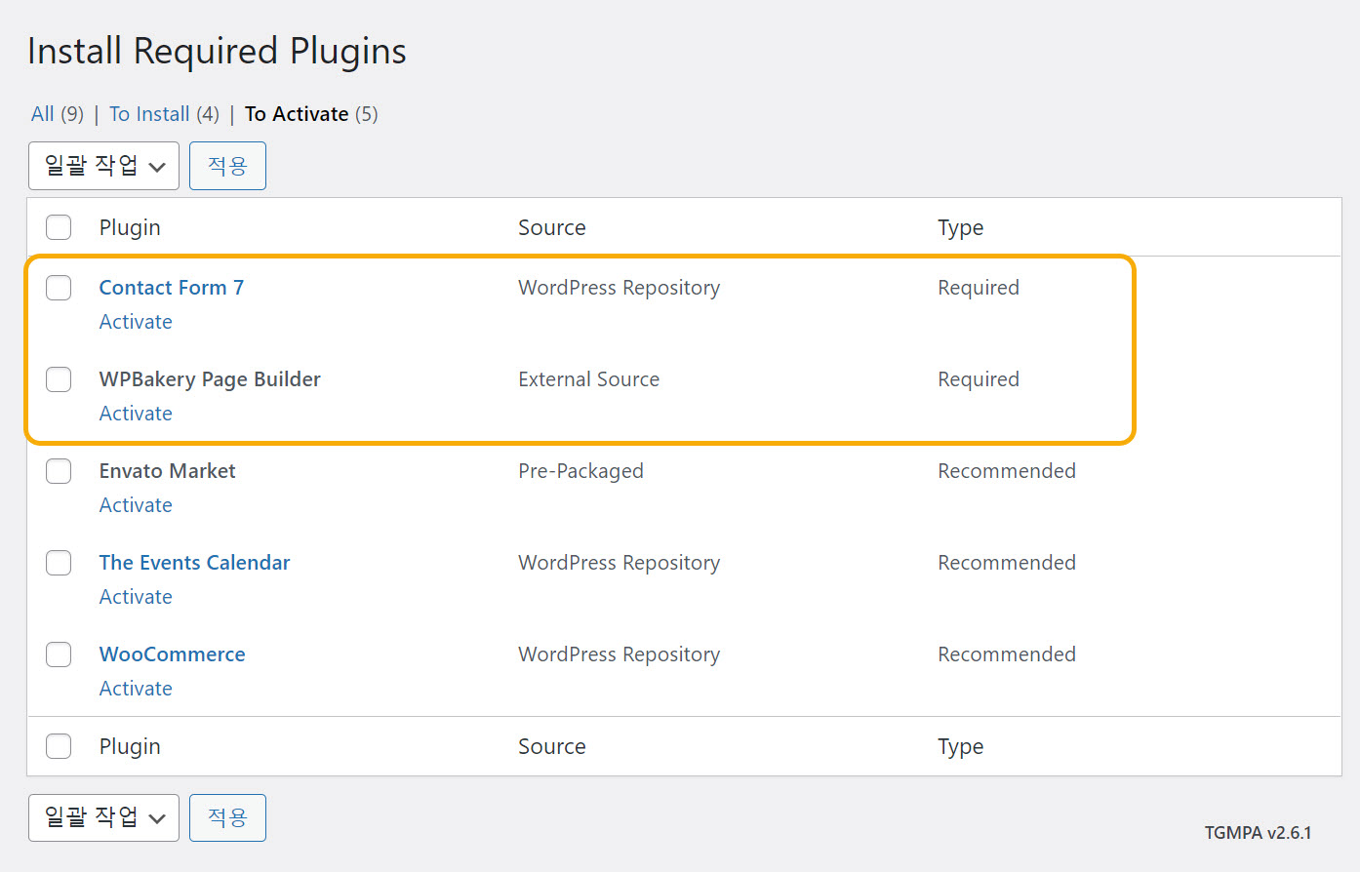
Task: Check the WooCommerce plugin checkbox
Action: click(x=59, y=654)
